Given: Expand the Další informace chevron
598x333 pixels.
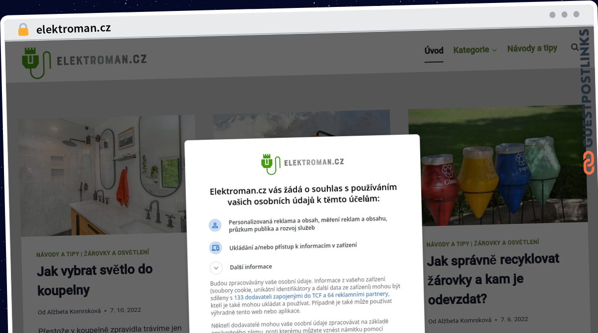Looking at the screenshot, I should [x=216, y=268].
